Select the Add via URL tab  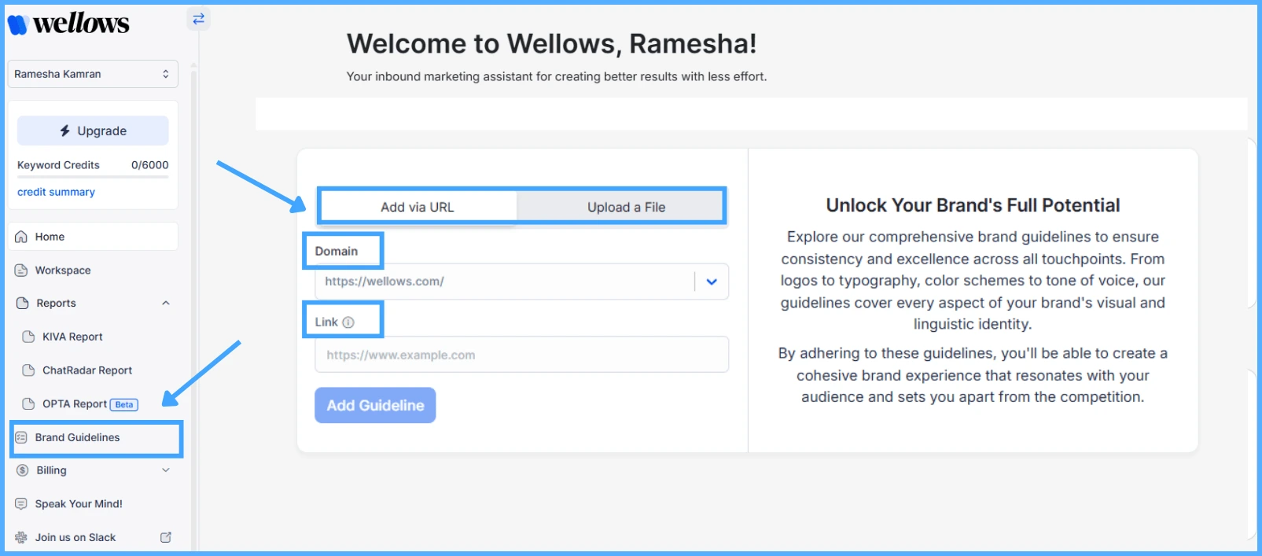click(418, 208)
